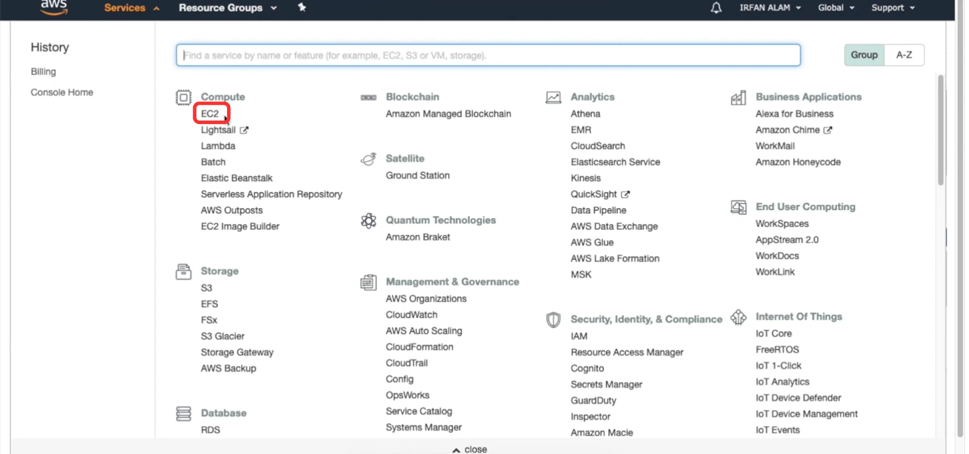
Task: Open CloudFormation
Action: (419, 347)
